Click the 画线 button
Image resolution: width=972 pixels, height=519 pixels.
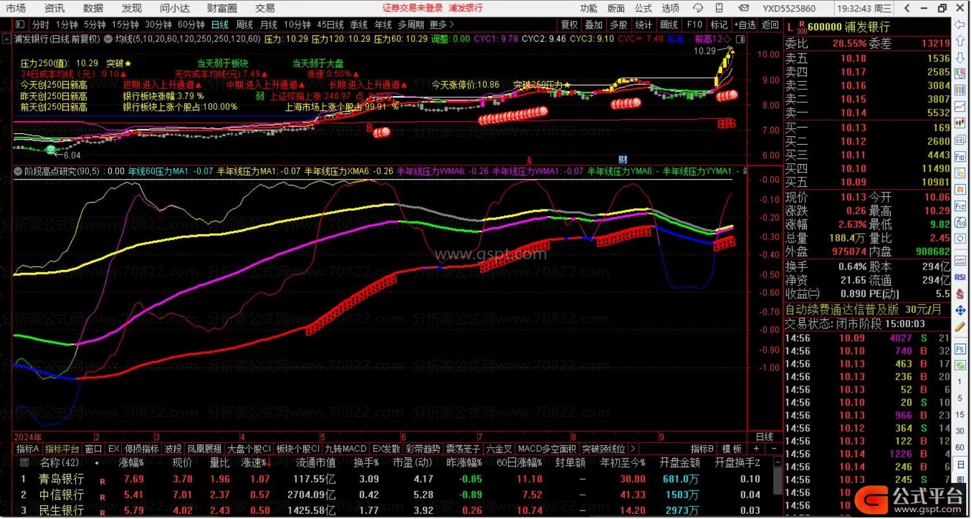click(669, 25)
